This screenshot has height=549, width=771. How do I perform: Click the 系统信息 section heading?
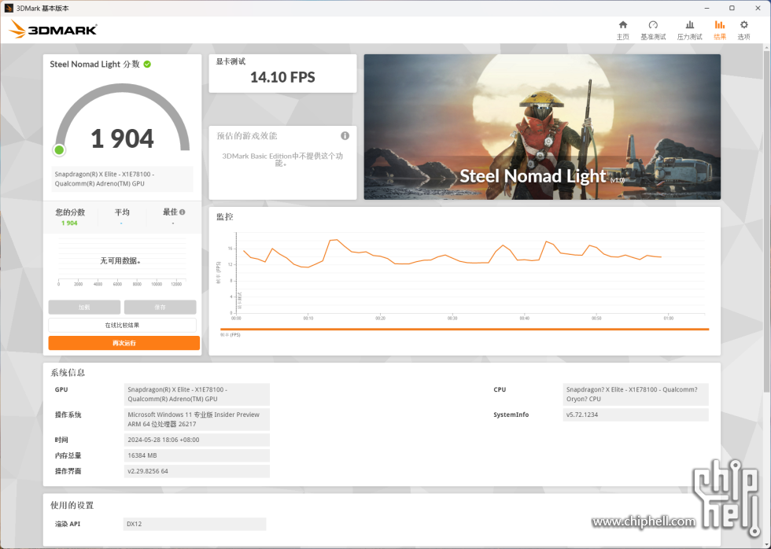[68, 373]
